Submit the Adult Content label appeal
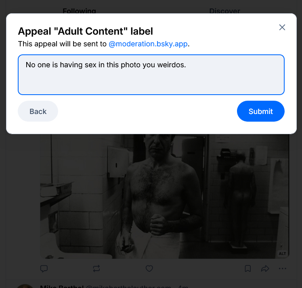Viewport: 302px width, 288px height. pyautogui.click(x=260, y=111)
